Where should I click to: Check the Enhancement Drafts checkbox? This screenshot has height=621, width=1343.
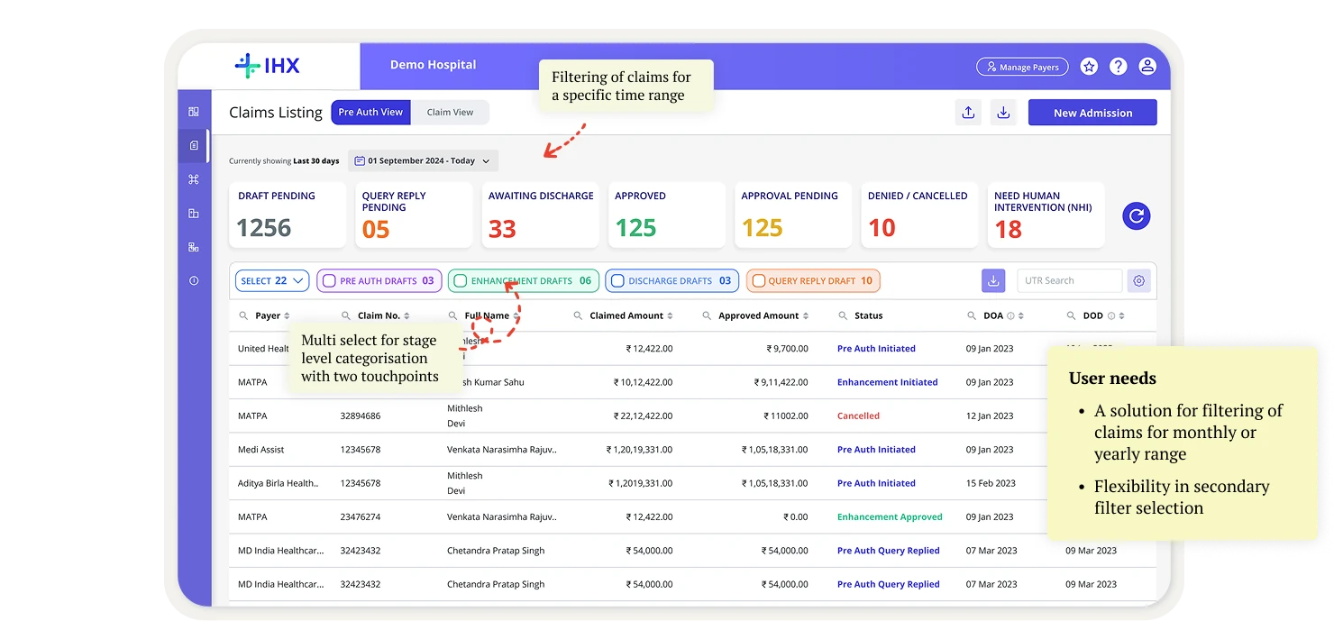click(460, 280)
